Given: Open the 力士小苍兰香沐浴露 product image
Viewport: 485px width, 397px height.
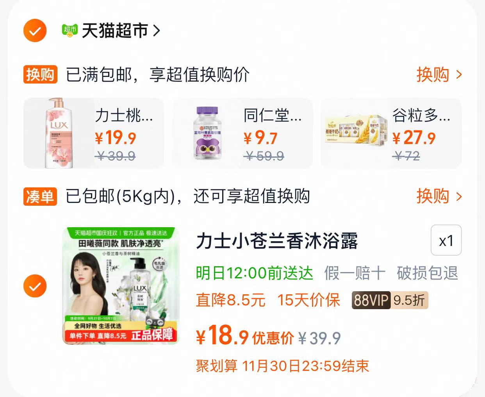Looking at the screenshot, I should [121, 286].
